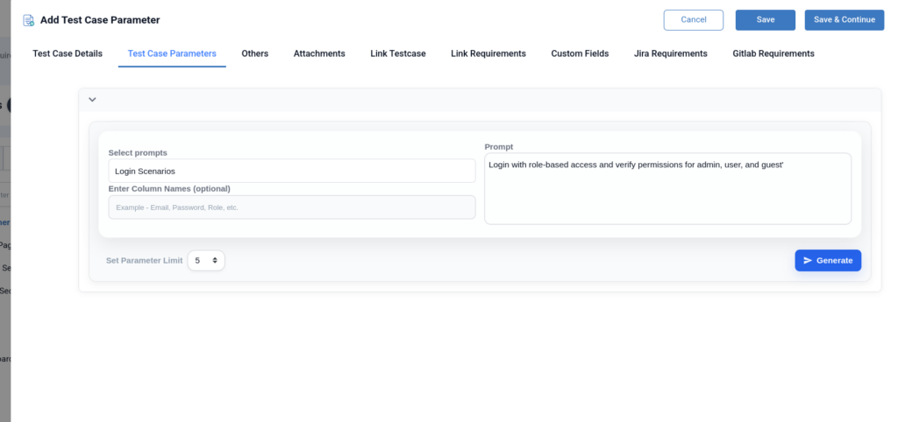898x422 pixels.
Task: Click the document icon beside Add Test Case Parameter
Action: point(29,20)
